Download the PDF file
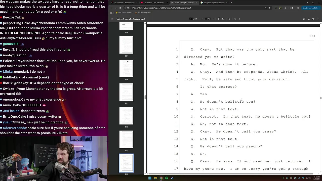322x181 pixels. coord(309,19)
